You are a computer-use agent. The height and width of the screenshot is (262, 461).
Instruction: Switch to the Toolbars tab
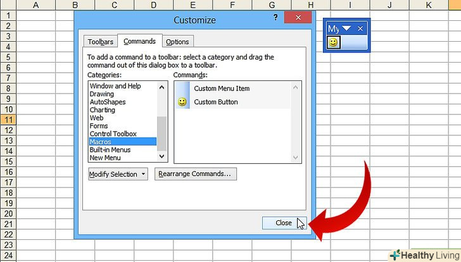[x=101, y=42]
